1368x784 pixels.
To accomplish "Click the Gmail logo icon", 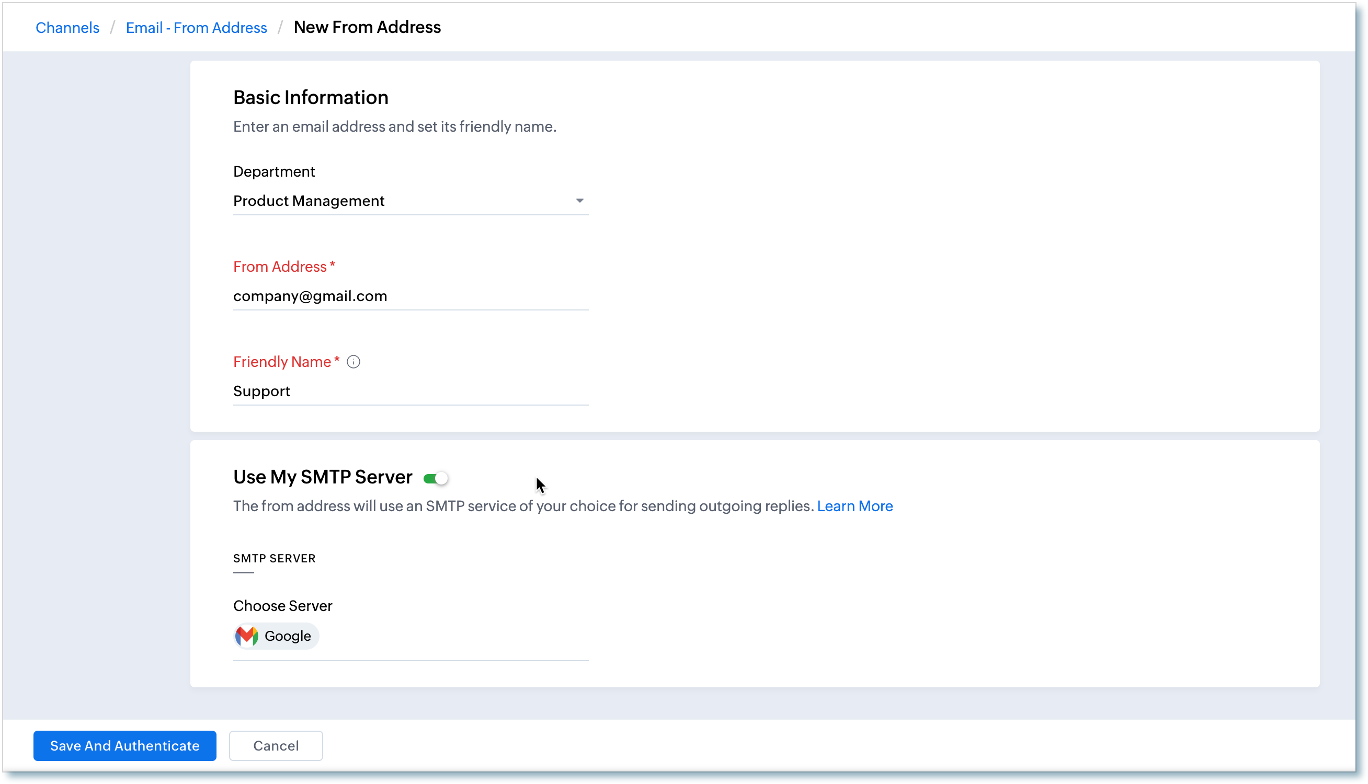I will 247,636.
